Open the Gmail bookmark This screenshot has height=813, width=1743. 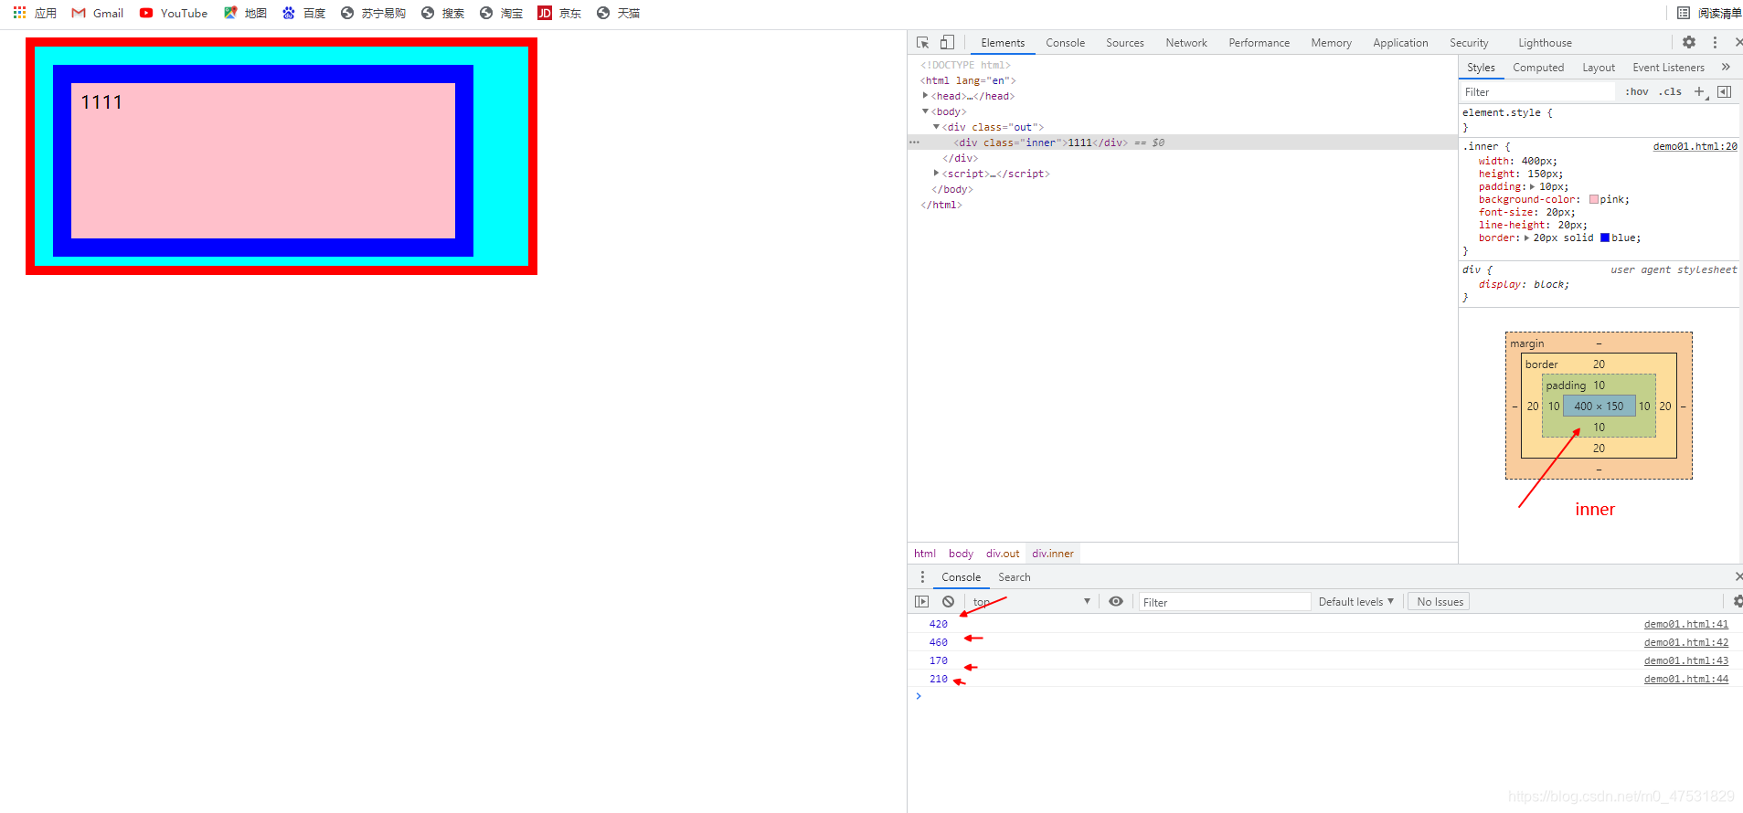pos(97,13)
